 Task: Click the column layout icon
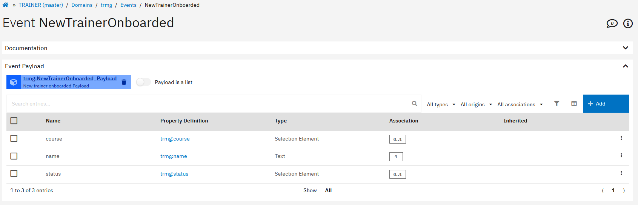[x=574, y=104]
